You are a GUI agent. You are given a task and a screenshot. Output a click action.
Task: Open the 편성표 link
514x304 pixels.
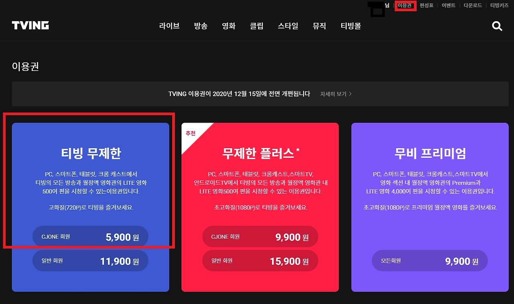pyautogui.click(x=426, y=6)
